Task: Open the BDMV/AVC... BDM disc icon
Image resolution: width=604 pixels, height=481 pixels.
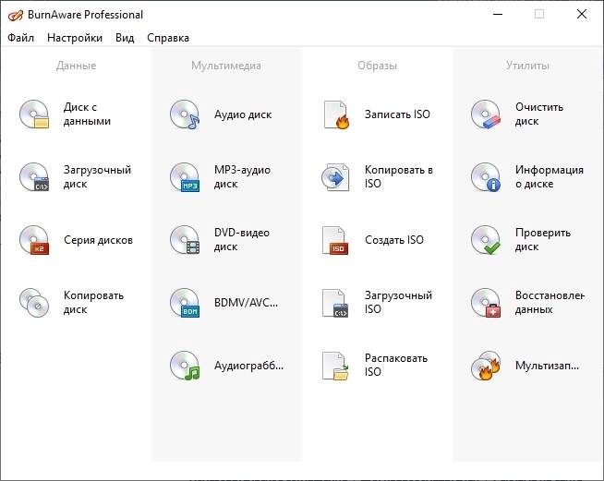Action: [185, 302]
